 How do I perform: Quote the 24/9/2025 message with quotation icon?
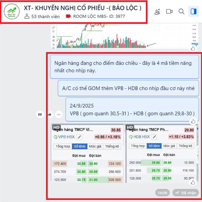(x=40, y=114)
